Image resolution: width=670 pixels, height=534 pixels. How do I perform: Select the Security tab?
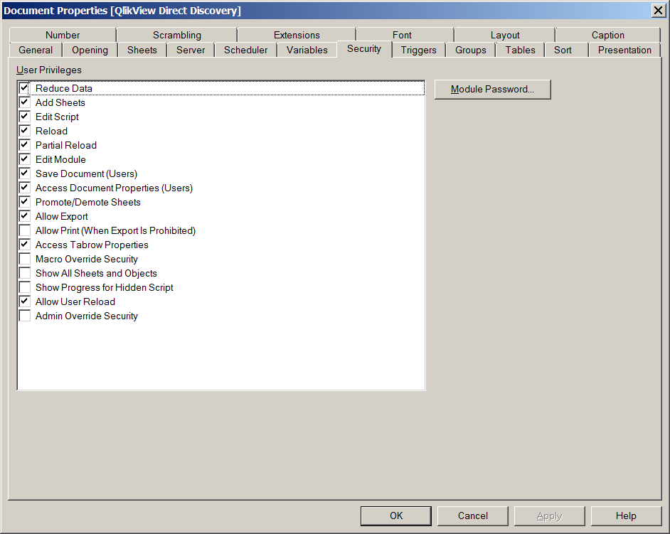click(364, 48)
